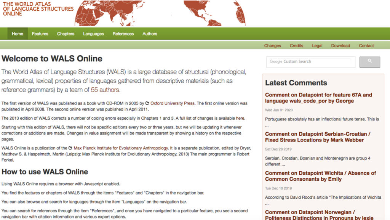Open the Credits link
Image resolution: width=390 pixels, height=220 pixels.
point(296,45)
